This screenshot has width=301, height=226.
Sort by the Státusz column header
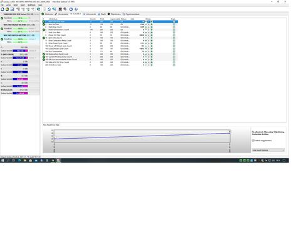[124, 19]
